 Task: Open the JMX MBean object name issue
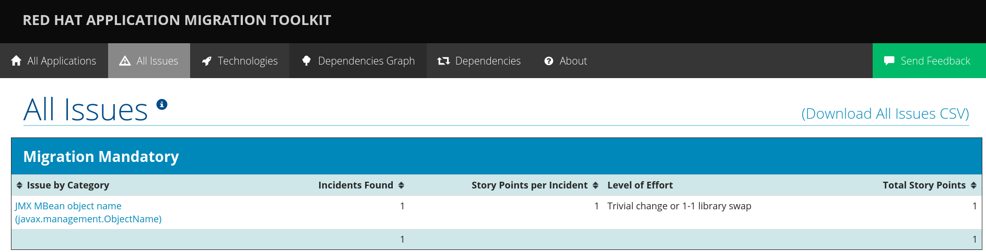68,206
